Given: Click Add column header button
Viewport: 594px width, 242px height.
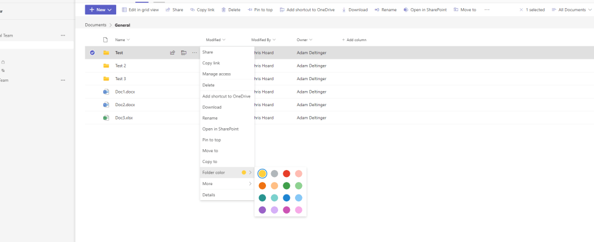Looking at the screenshot, I should click(x=354, y=40).
